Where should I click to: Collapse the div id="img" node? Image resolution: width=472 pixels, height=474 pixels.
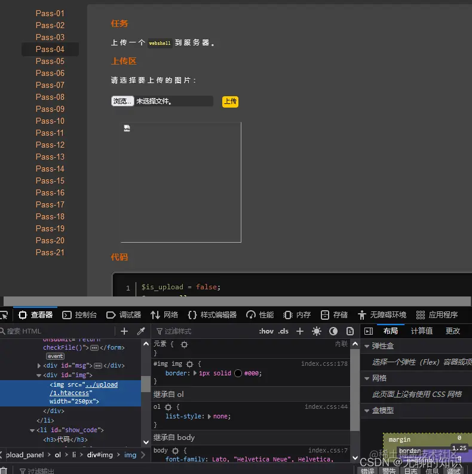[39, 375]
